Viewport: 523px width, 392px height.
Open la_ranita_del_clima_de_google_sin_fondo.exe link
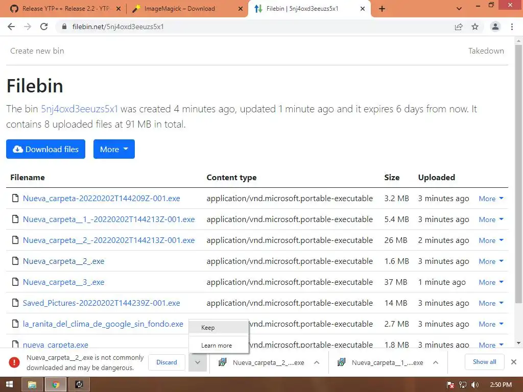103,324
